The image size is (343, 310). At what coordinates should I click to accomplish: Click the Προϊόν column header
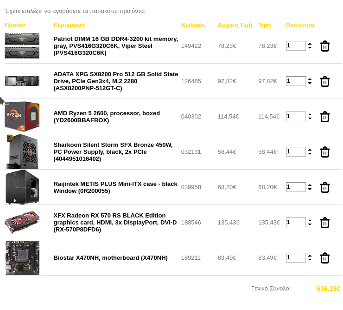15,25
